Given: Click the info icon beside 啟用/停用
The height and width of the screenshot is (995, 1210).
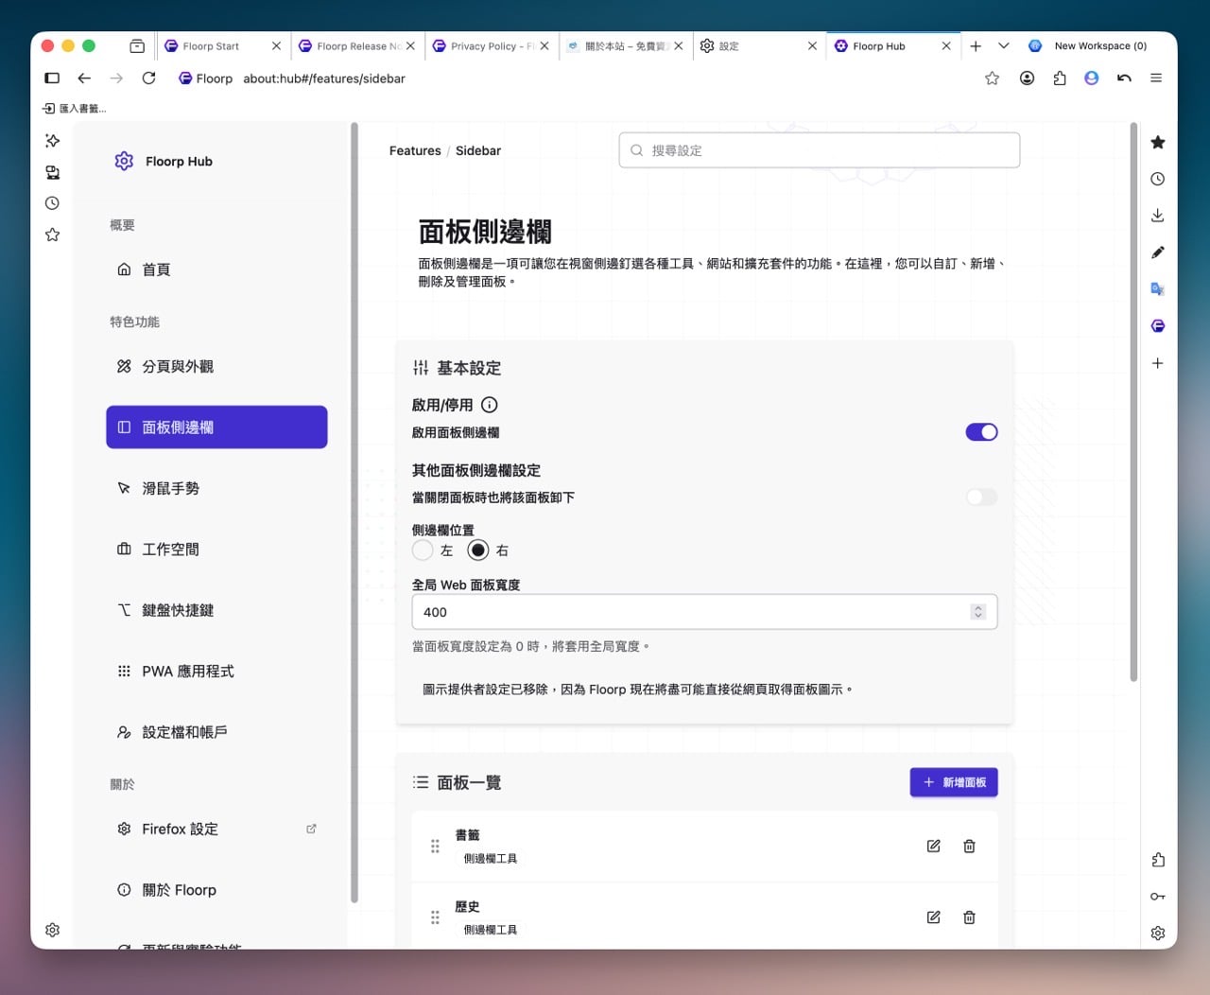Looking at the screenshot, I should 489,405.
